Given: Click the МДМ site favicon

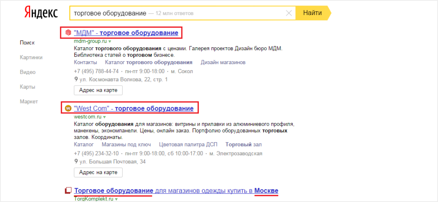Looking at the screenshot, I should coord(68,33).
